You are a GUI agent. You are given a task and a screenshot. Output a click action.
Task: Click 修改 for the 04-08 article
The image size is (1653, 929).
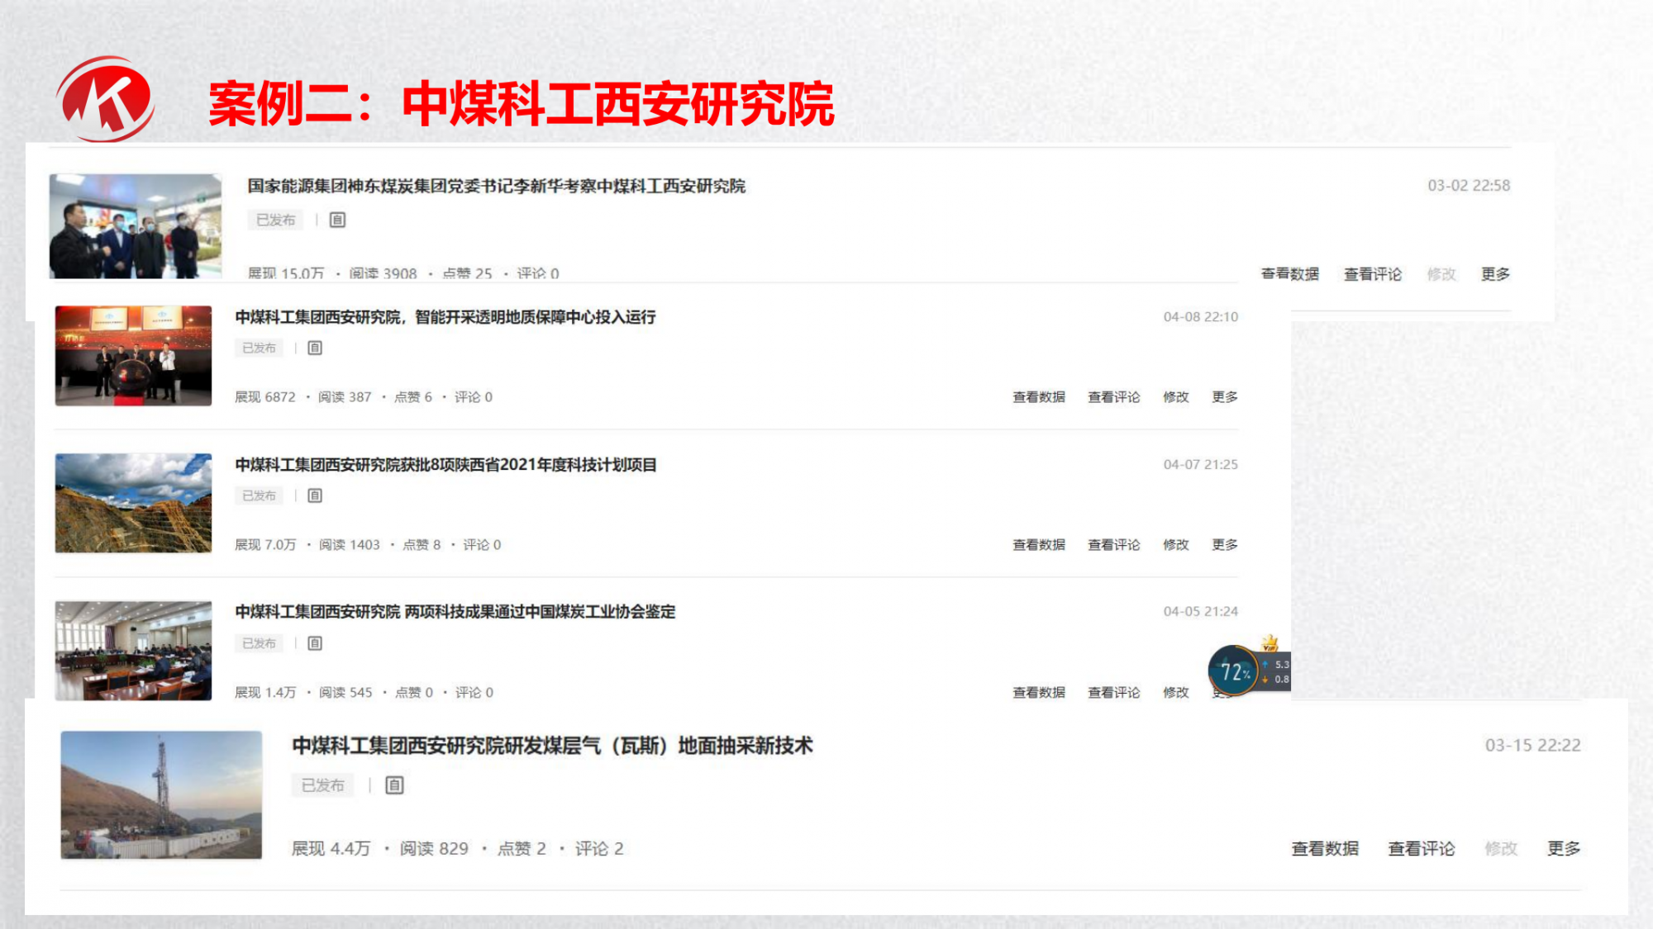(1175, 397)
